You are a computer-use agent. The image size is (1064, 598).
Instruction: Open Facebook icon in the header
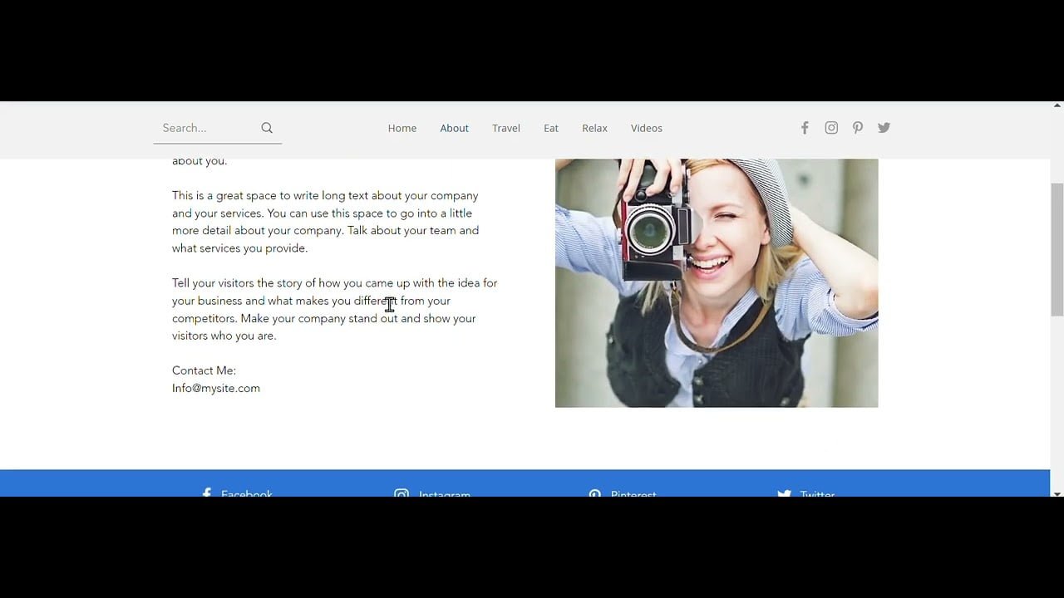805,128
